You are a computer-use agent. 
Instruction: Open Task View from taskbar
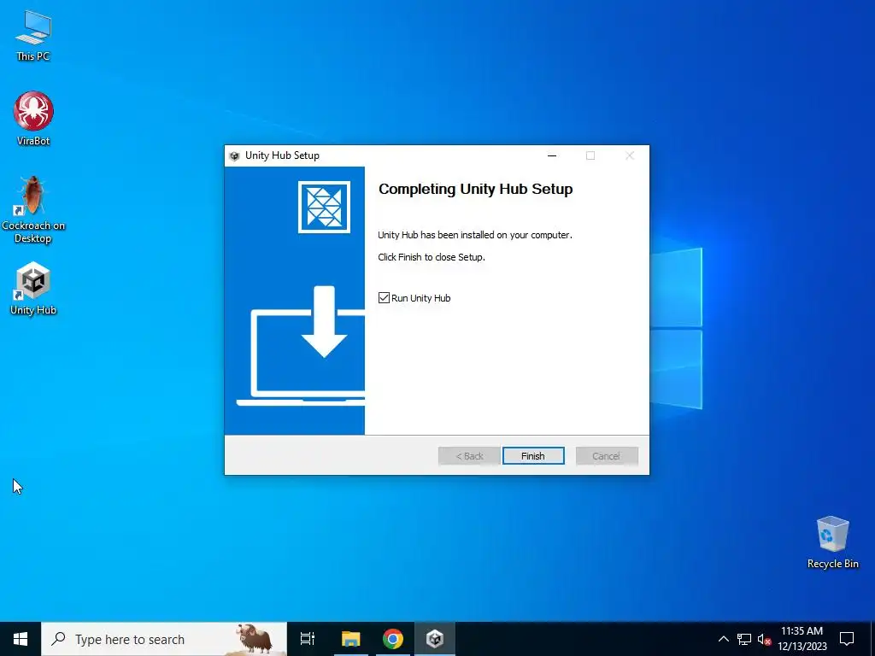[308, 639]
